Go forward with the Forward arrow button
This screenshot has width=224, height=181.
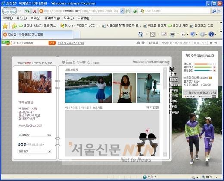click(13, 11)
